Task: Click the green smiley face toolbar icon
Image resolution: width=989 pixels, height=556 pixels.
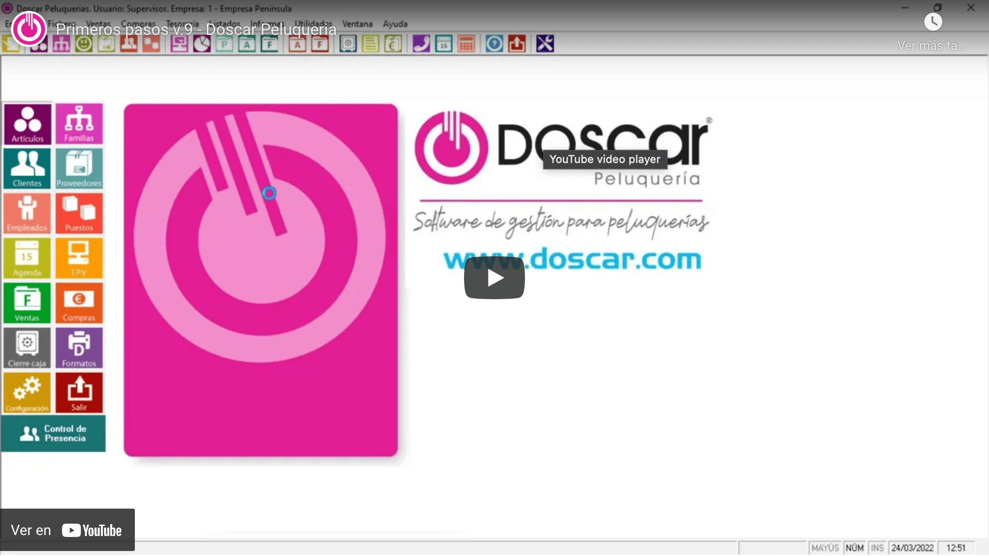Action: point(84,44)
